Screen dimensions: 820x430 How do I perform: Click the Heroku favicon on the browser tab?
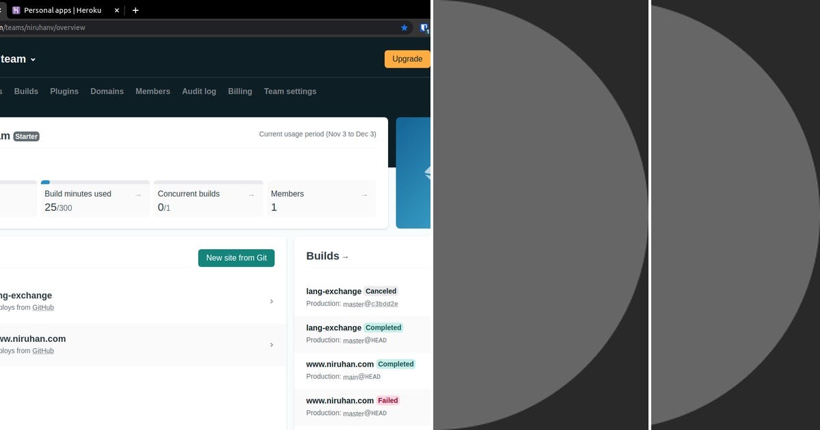click(15, 11)
